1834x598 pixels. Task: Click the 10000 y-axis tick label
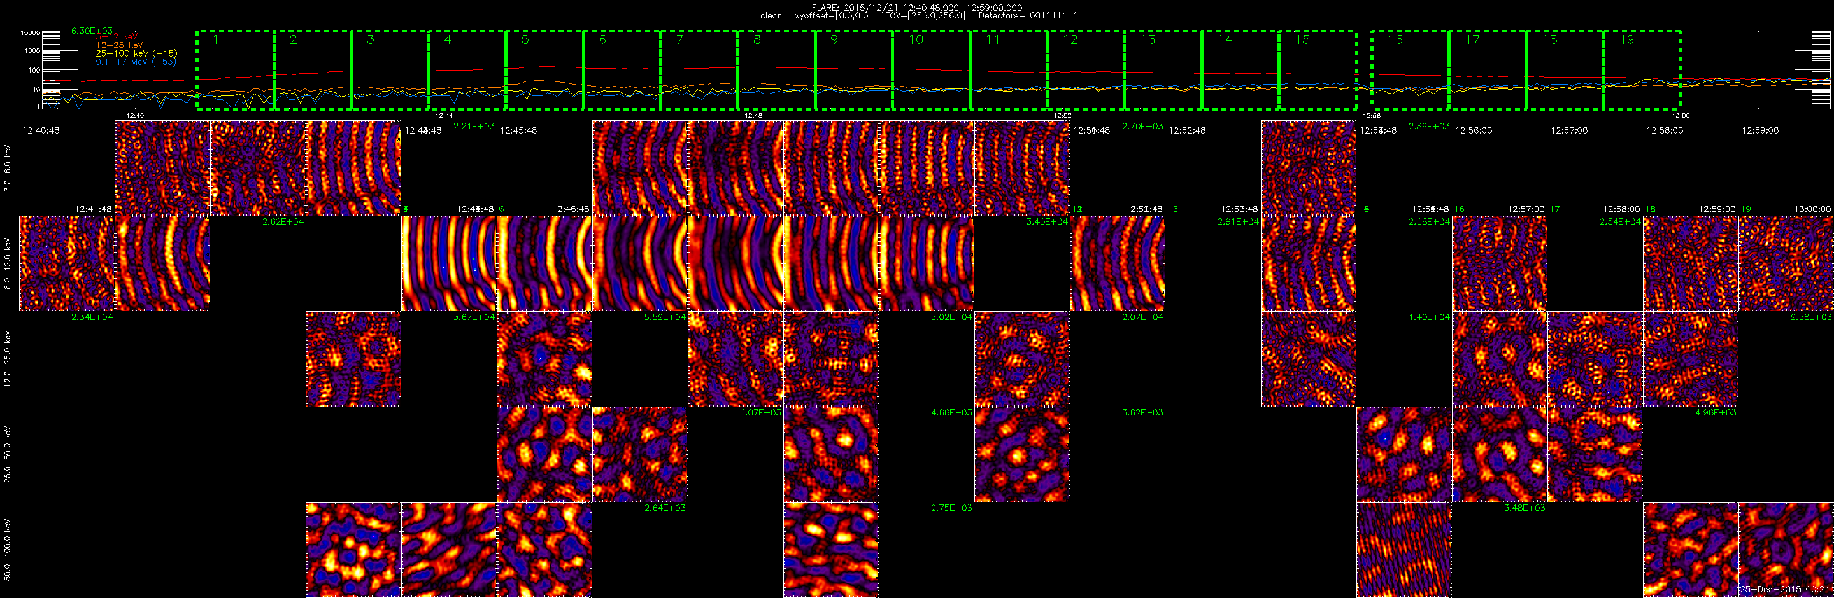point(30,32)
